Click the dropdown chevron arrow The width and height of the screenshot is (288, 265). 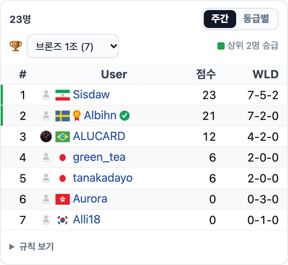(x=114, y=46)
